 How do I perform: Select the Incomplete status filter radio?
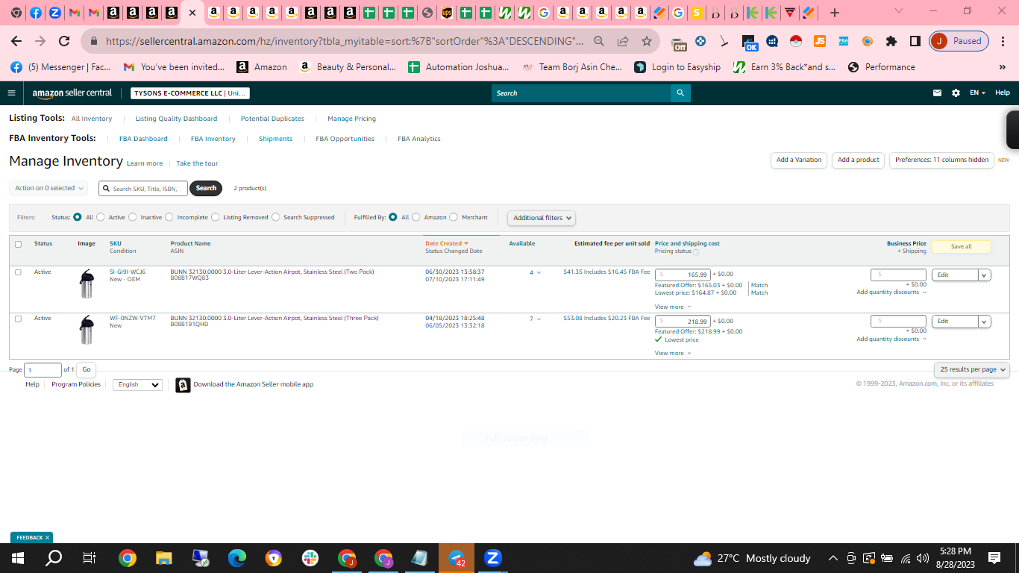coord(169,217)
